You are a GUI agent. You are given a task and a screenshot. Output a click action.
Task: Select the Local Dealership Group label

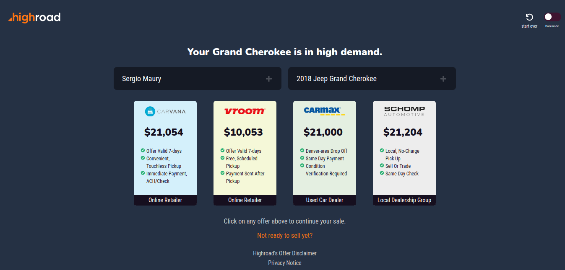click(404, 200)
